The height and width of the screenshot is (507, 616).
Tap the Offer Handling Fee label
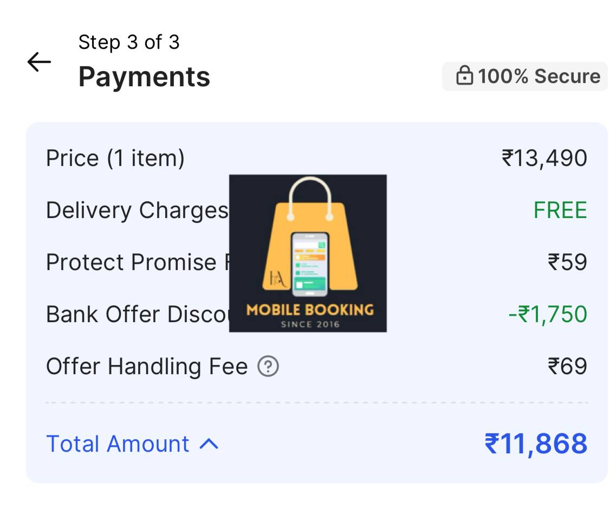(147, 366)
